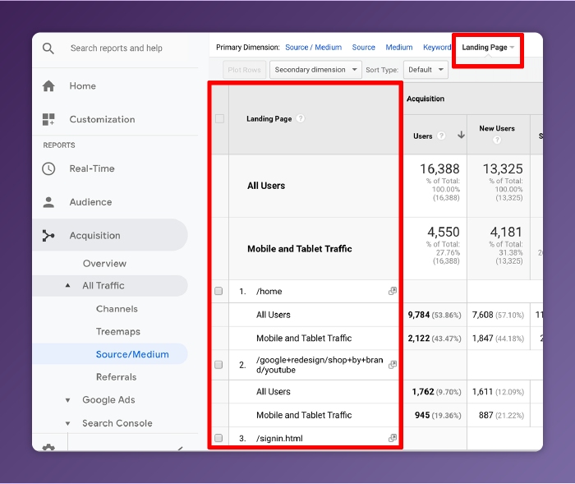The height and width of the screenshot is (484, 575).
Task: Click /google+redesign/shop+by+brand/youtube landing page
Action: pyautogui.click(x=320, y=365)
